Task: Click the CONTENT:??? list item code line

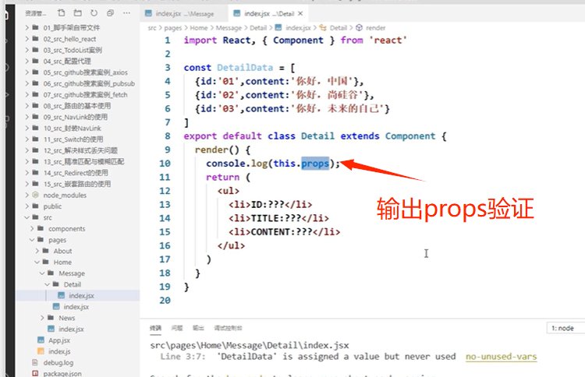Action: point(284,231)
